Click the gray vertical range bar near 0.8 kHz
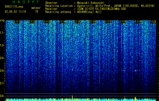This screenshot has width=159, height=101. pyautogui.click(x=5, y=72)
